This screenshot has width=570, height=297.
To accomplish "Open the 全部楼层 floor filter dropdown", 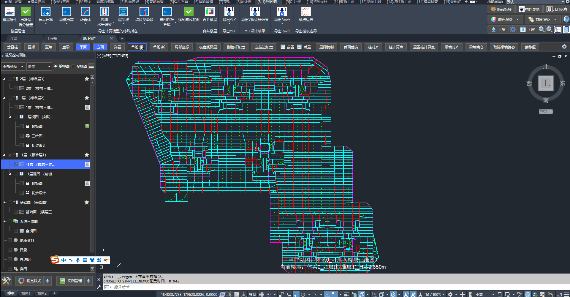I will click(x=13, y=67).
